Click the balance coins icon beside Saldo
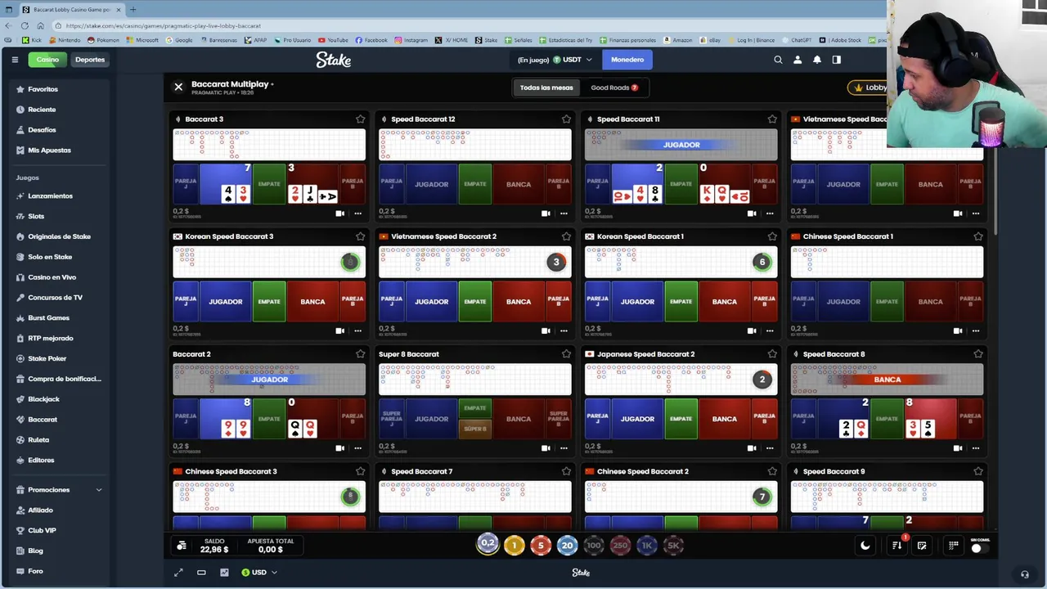This screenshot has height=589, width=1047. click(182, 546)
